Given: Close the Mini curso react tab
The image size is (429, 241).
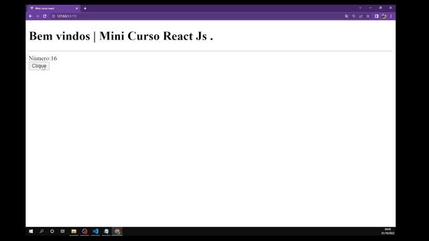Looking at the screenshot, I should [x=76, y=9].
